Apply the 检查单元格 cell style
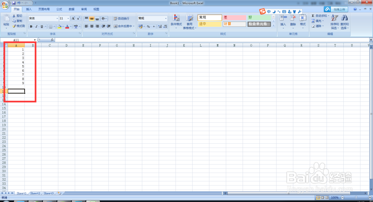373x202 pixels. pos(259,24)
